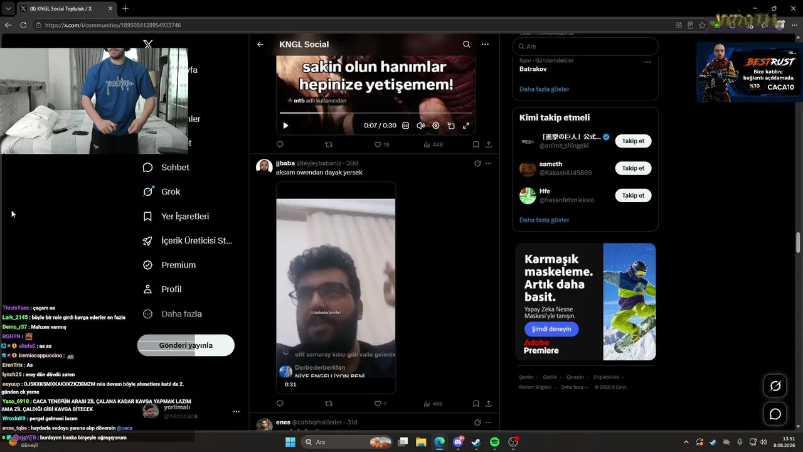Go to Yer İşaretleri bookmarks
The image size is (803, 452).
[x=176, y=217]
